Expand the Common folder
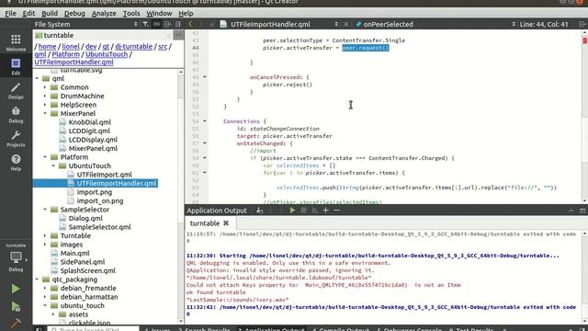Image resolution: width=588 pixels, height=331 pixels. 45,87
